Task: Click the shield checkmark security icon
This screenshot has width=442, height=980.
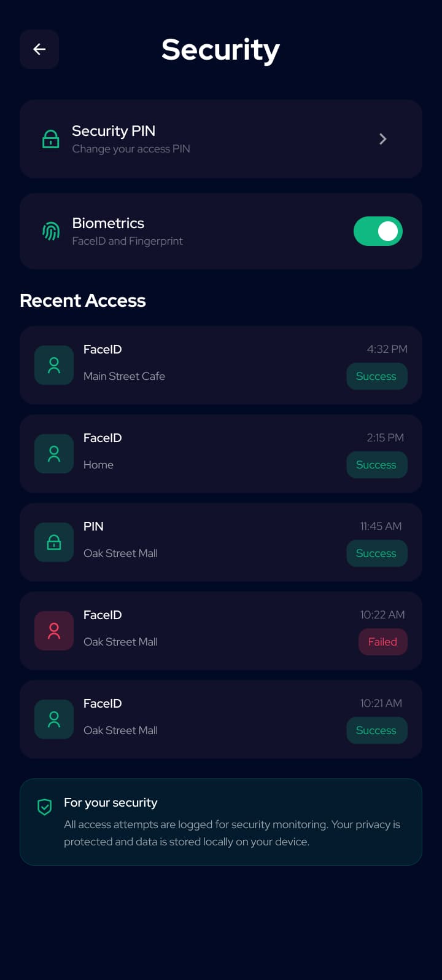Action: coord(44,807)
